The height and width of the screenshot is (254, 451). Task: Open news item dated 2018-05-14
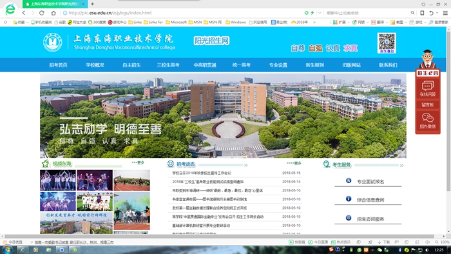coord(207,182)
